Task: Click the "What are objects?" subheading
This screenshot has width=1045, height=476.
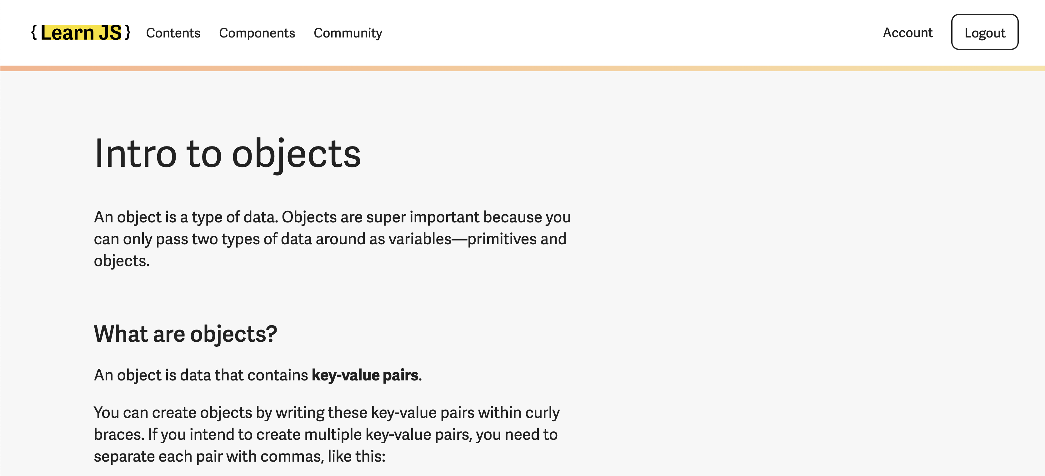Action: (185, 334)
